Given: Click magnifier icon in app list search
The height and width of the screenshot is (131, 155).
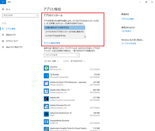Looking at the screenshot, I should point(77,55).
